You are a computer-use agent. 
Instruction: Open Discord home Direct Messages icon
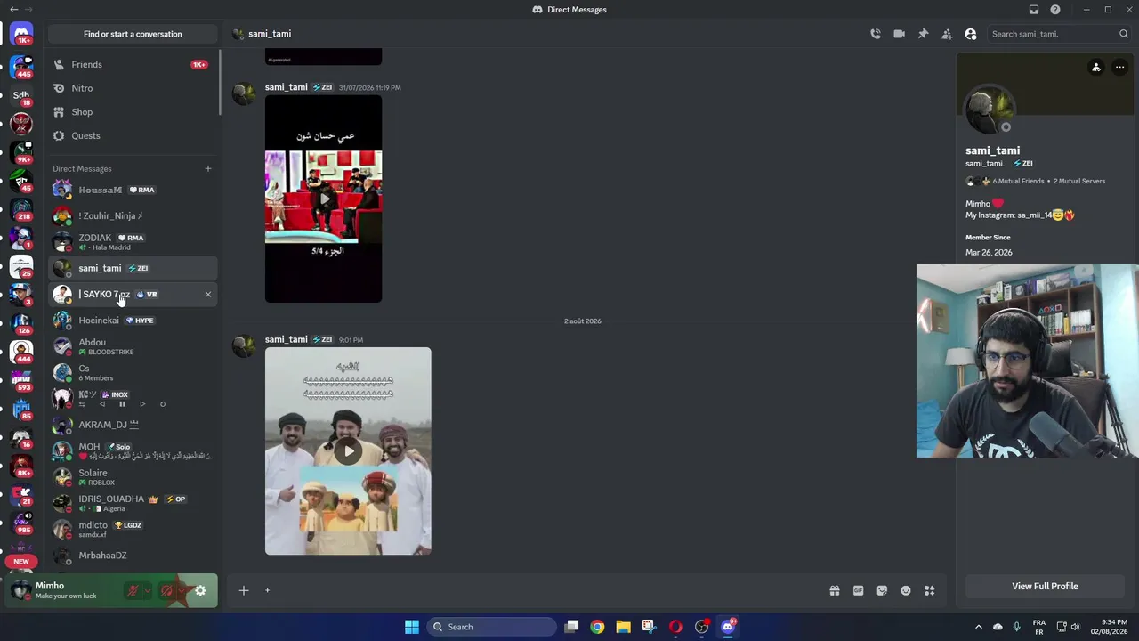(21, 36)
